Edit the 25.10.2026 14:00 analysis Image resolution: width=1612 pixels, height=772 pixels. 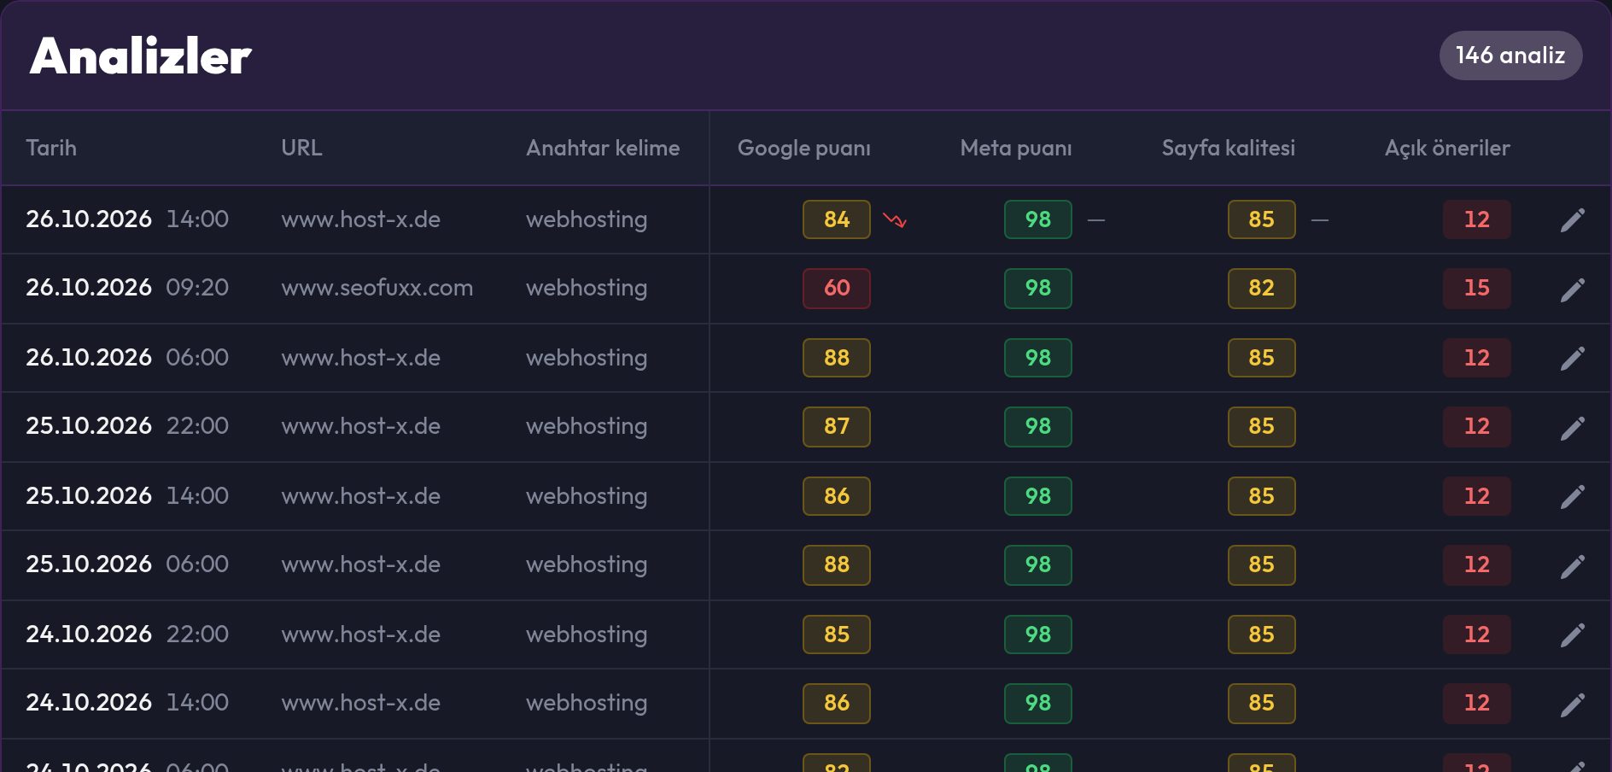tap(1572, 496)
